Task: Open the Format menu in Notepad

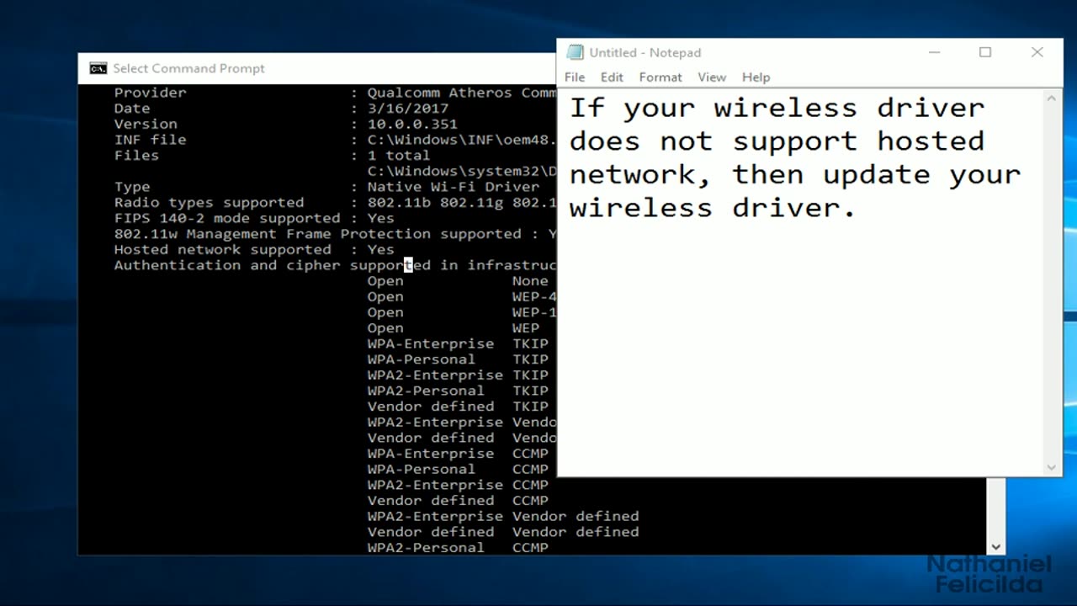Action: pyautogui.click(x=661, y=77)
